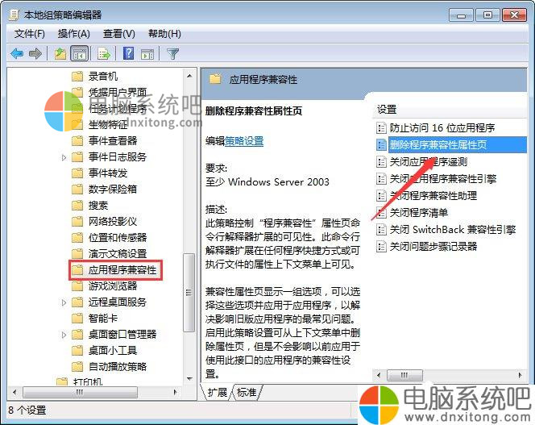
Task: Switch to the 标准 tab
Action: 247,392
